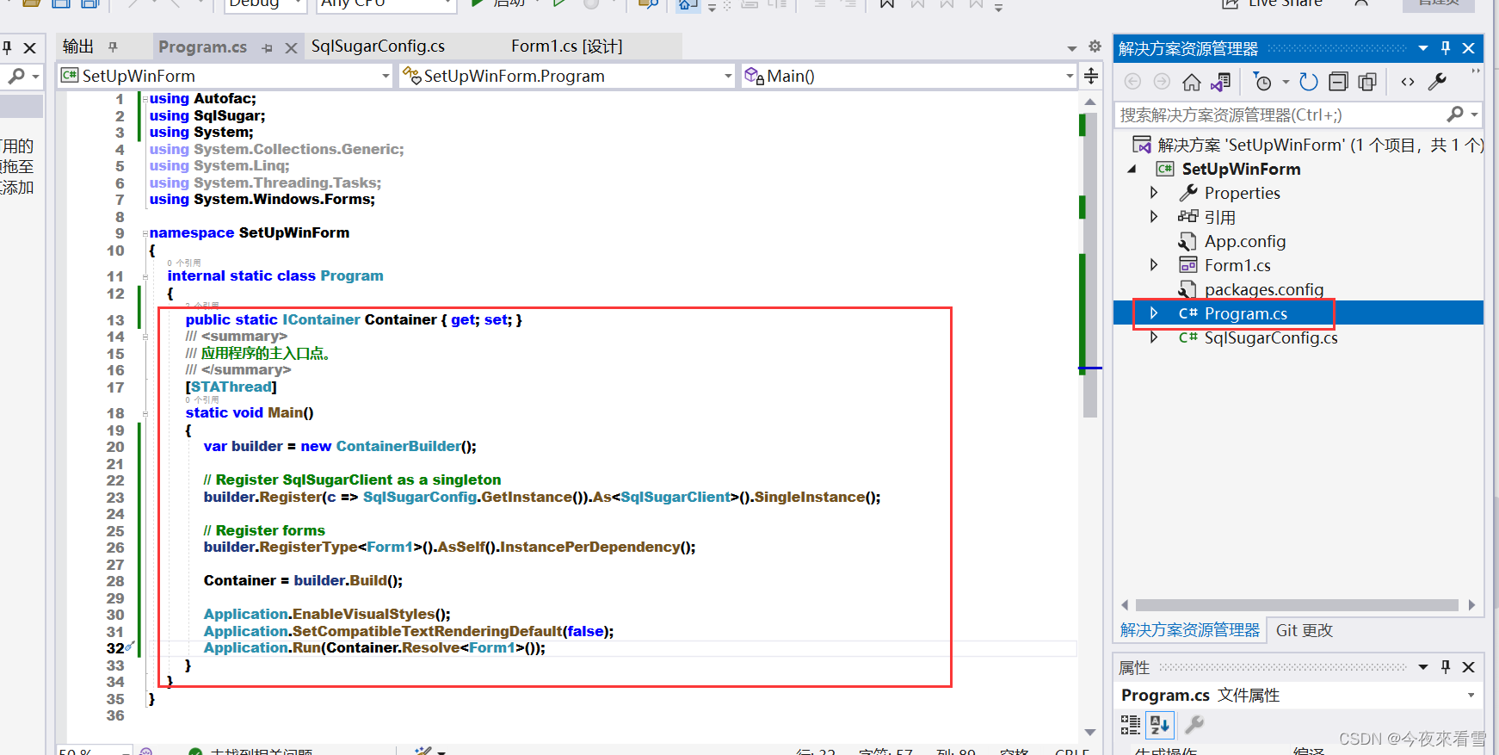Click the 'static void Main()' declaration text
This screenshot has width=1499, height=755.
(x=250, y=413)
